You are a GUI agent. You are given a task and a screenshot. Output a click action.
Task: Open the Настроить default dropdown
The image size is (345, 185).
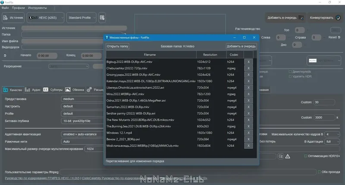[x=82, y=106]
